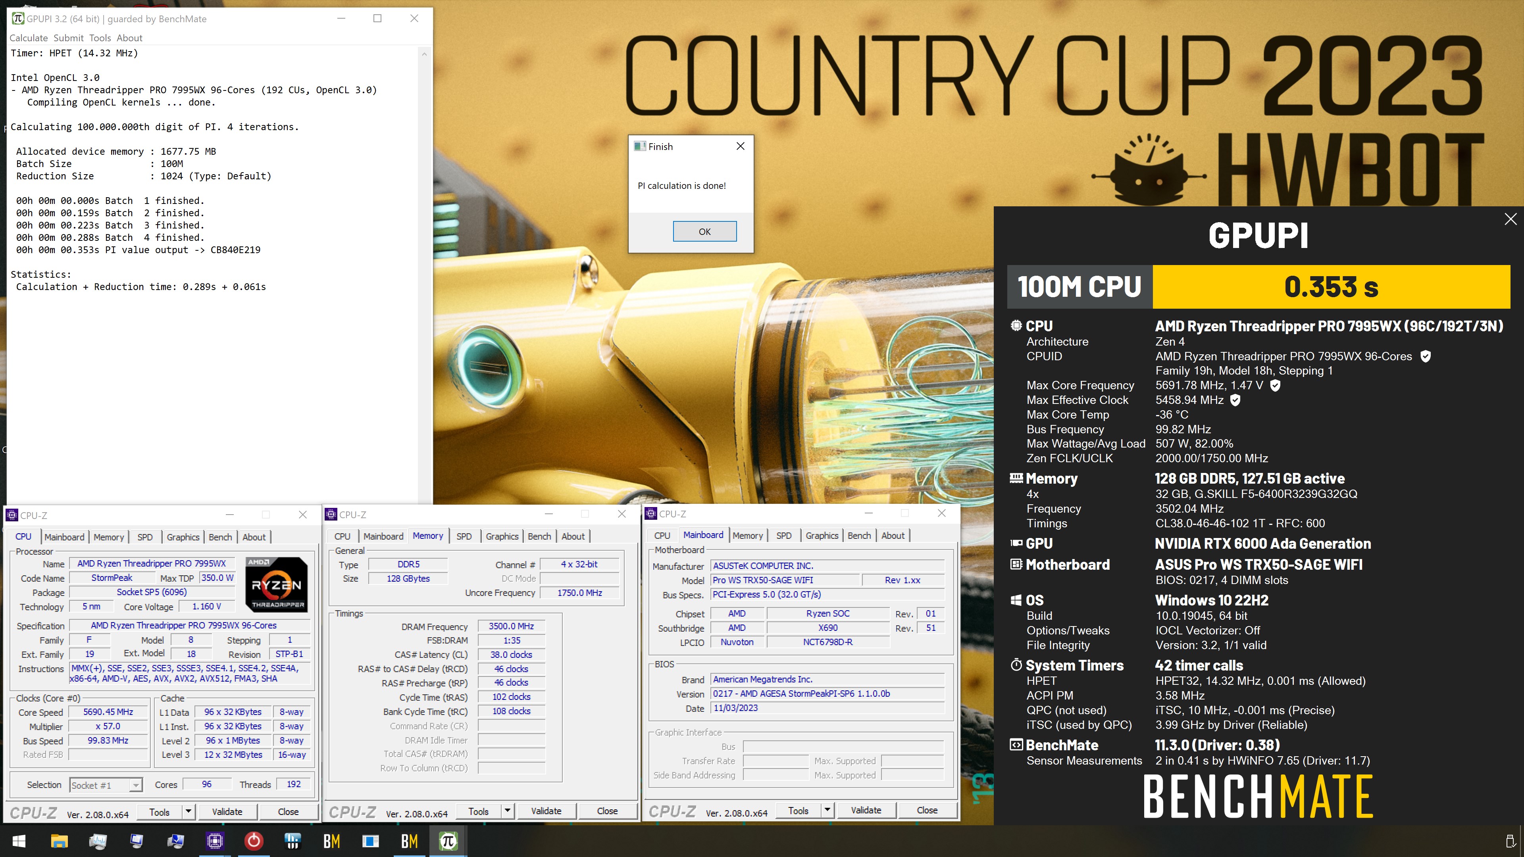Screen dimensions: 1524x857
Task: Click the BIOS Version 0217 field
Action: [x=827, y=694]
